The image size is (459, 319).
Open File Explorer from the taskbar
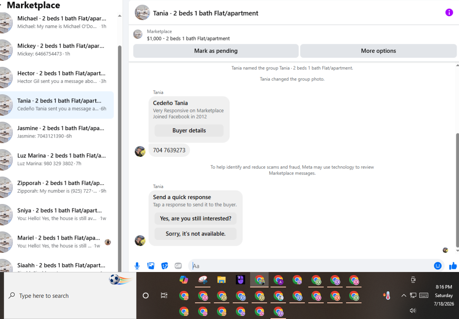tap(222, 280)
